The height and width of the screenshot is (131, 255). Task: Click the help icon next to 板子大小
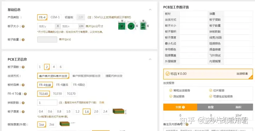[23, 26]
